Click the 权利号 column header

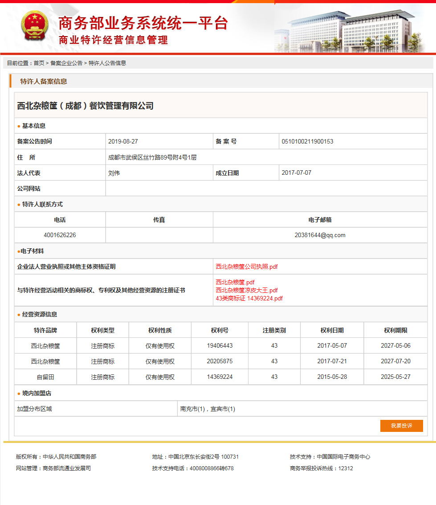tap(220, 330)
